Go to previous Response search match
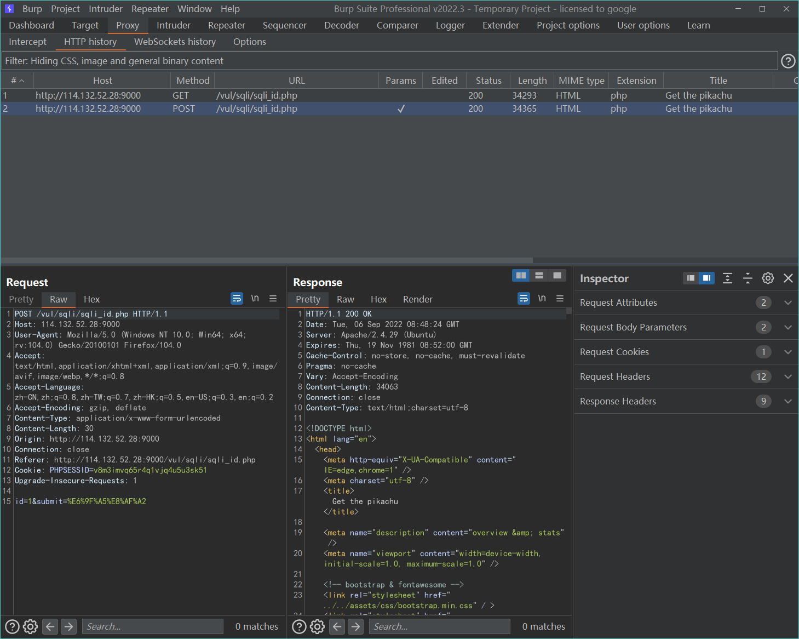Viewport: 799px width, 639px height. tap(337, 626)
